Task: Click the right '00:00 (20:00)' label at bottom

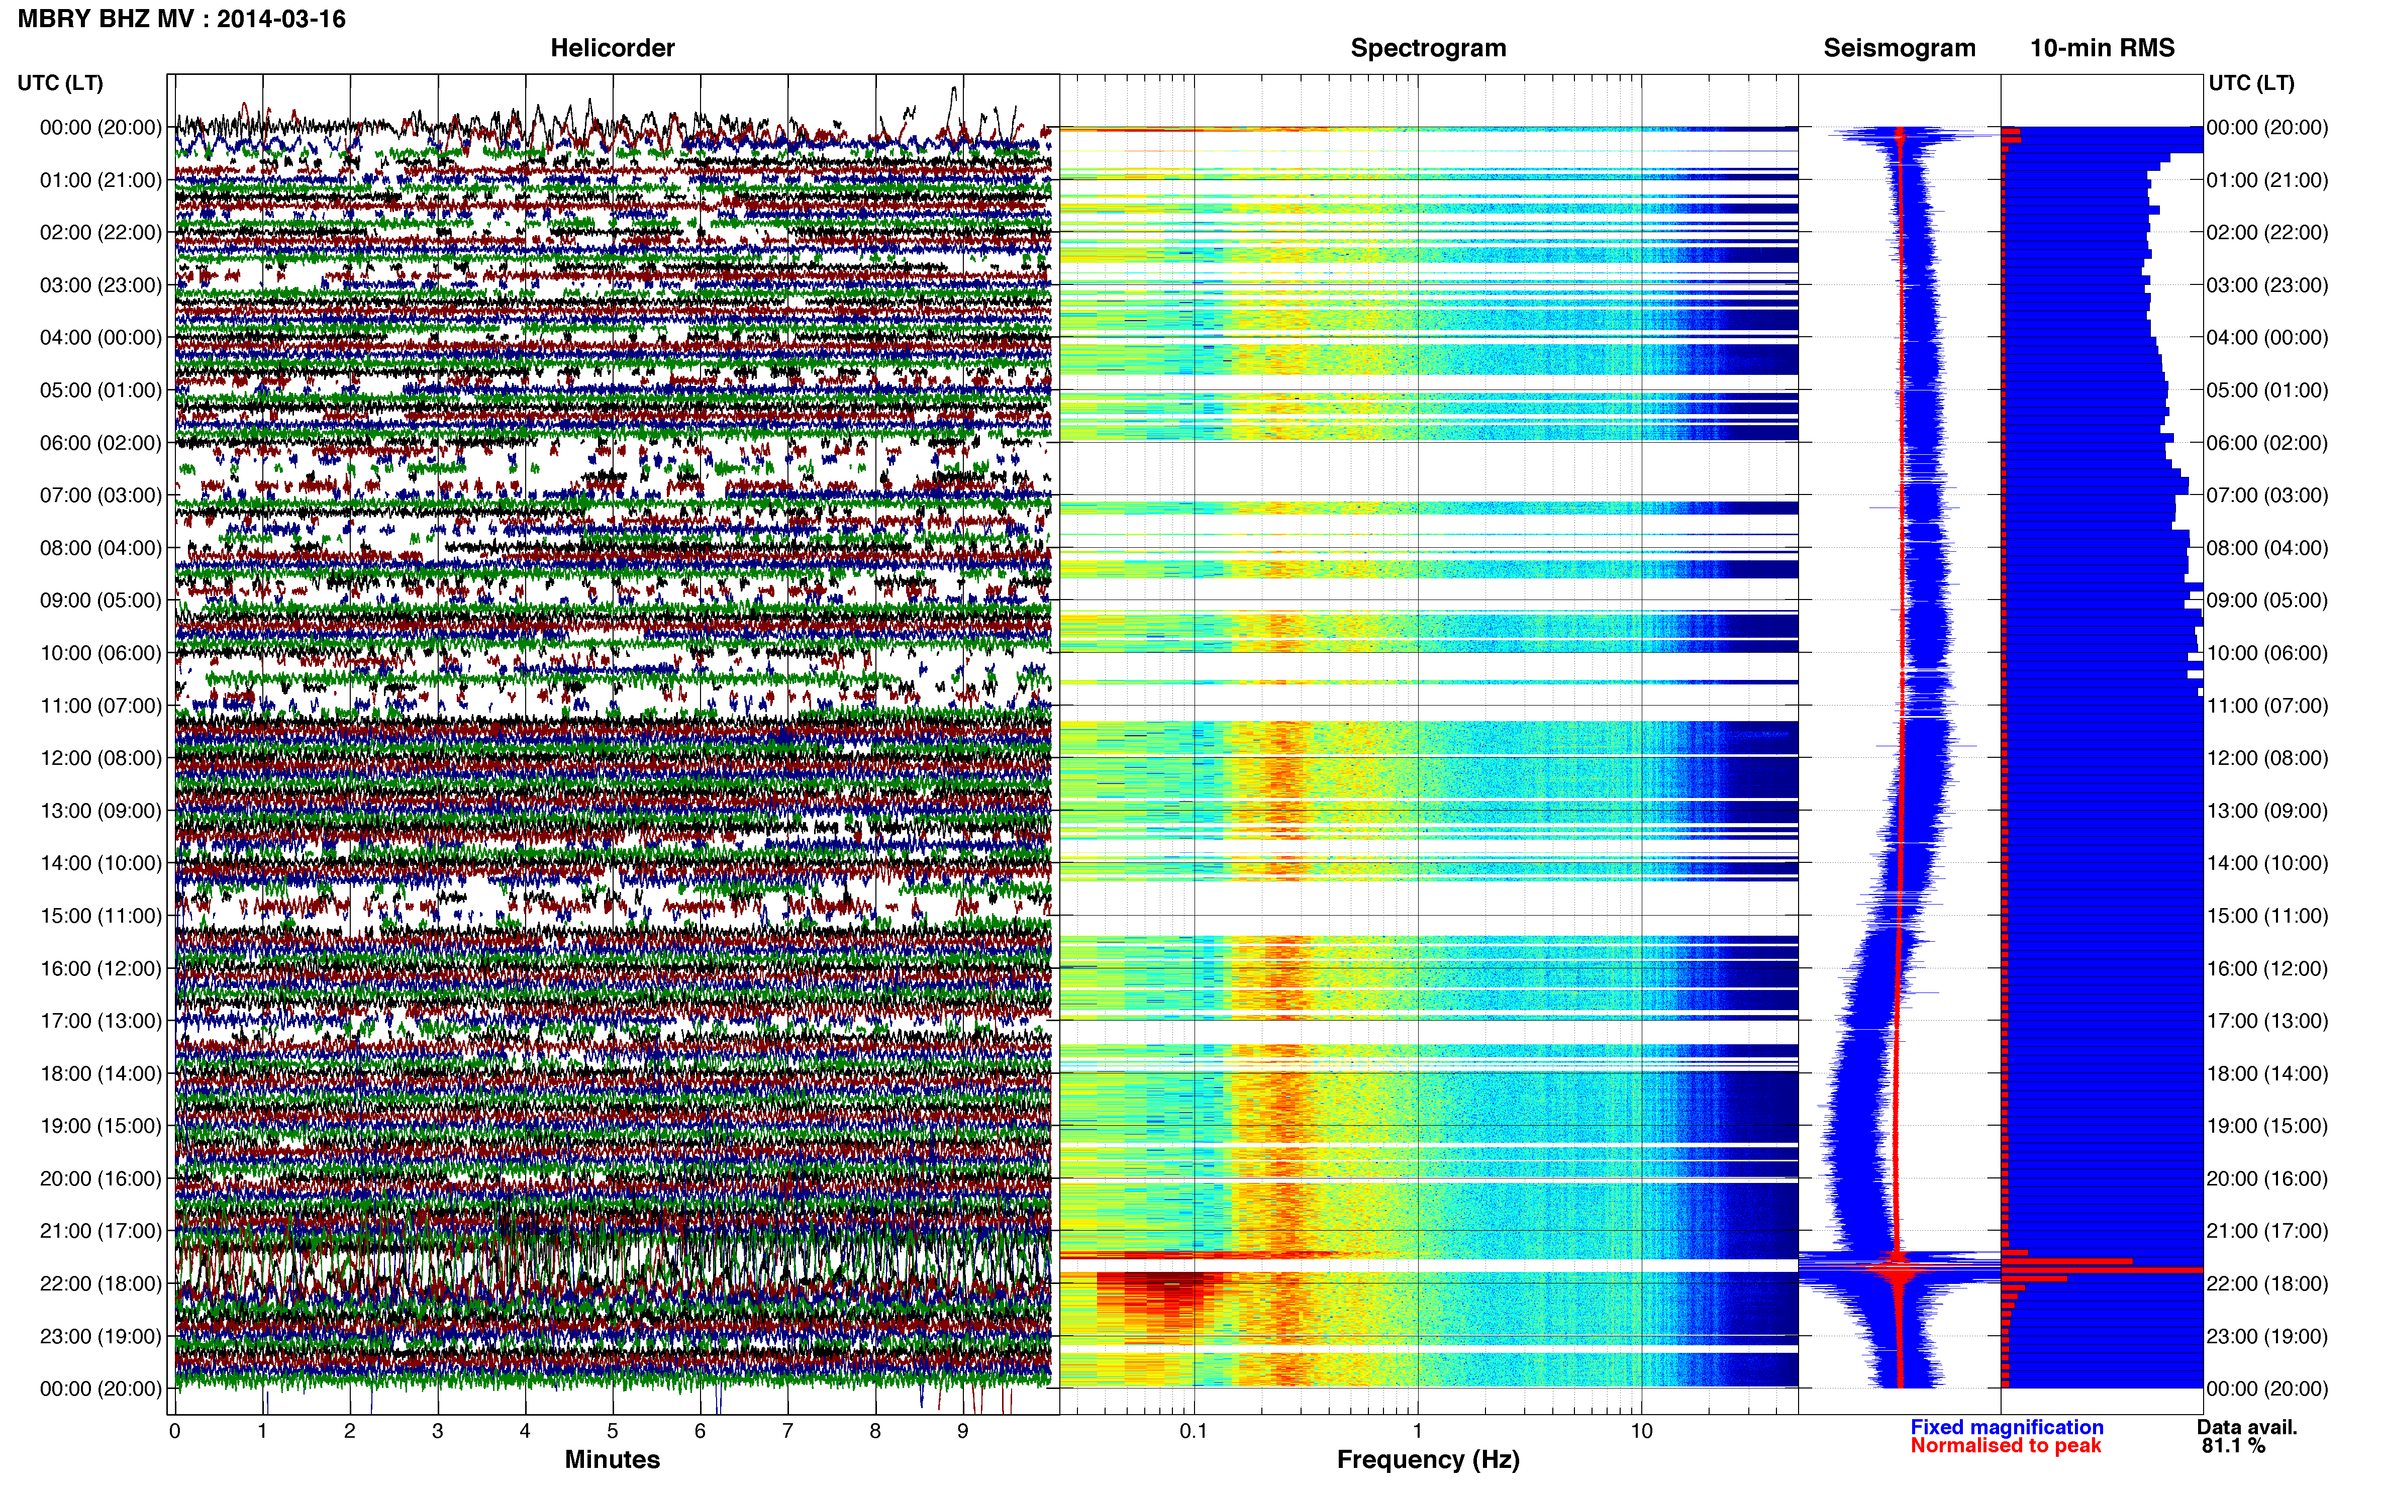Action: tap(2268, 1389)
